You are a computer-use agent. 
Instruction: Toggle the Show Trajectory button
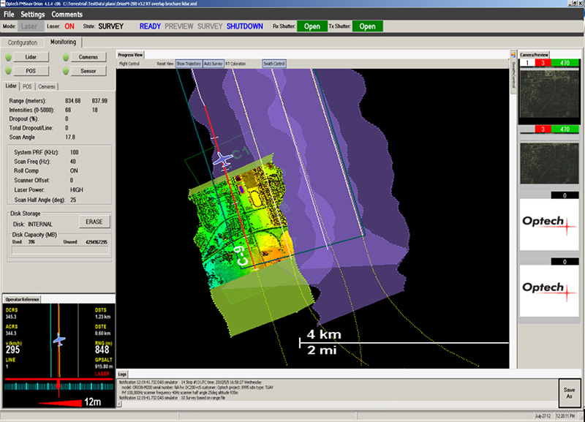(189, 64)
